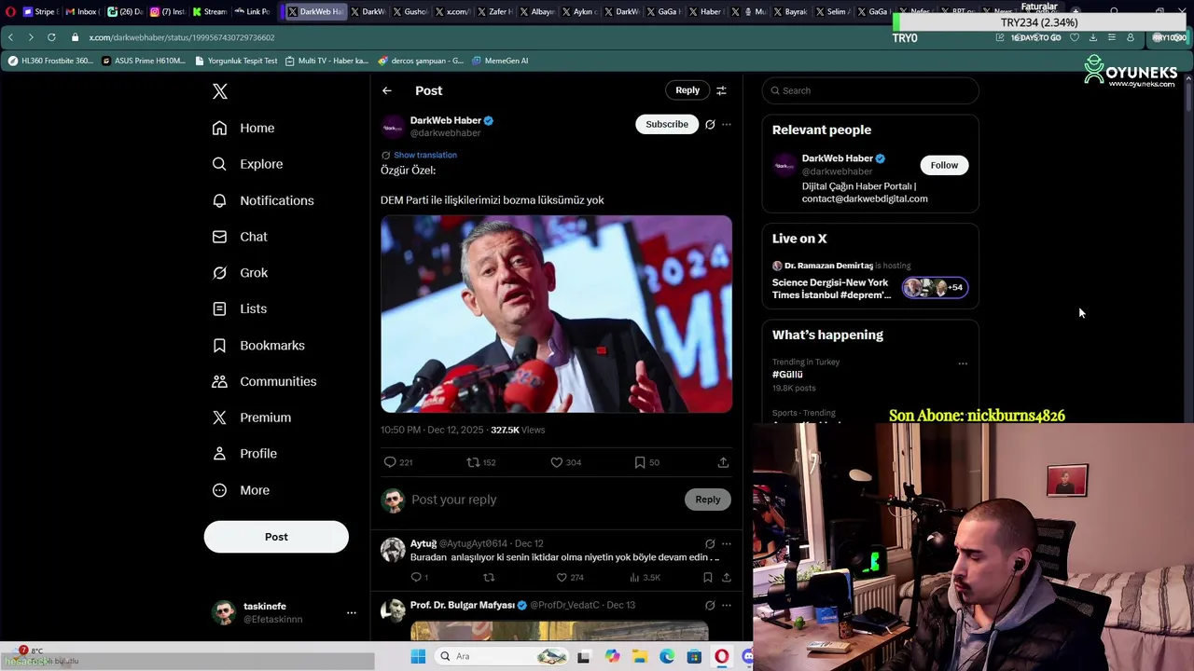Click the back arrow next to Post heading
The image size is (1194, 671).
[387, 90]
